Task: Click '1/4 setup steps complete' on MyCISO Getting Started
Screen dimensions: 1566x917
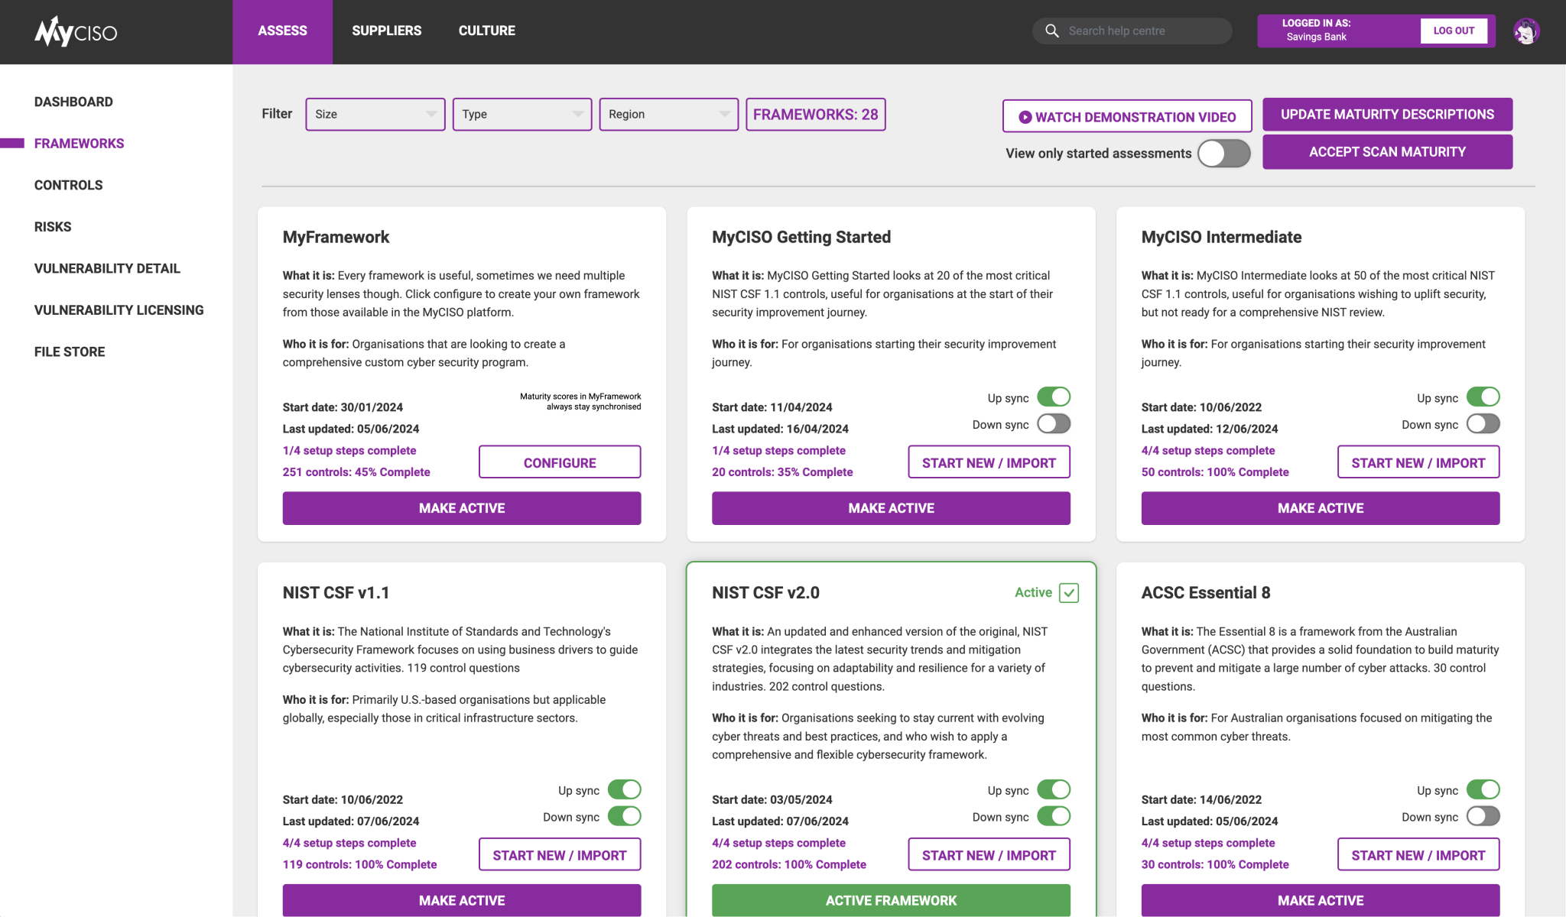Action: click(x=778, y=451)
